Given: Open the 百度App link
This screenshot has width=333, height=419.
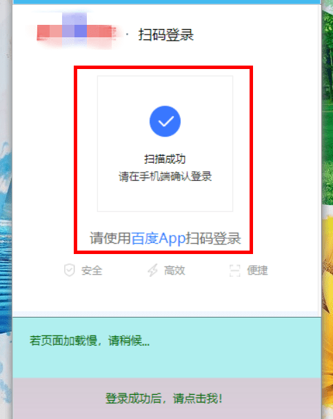Looking at the screenshot, I should point(159,238).
